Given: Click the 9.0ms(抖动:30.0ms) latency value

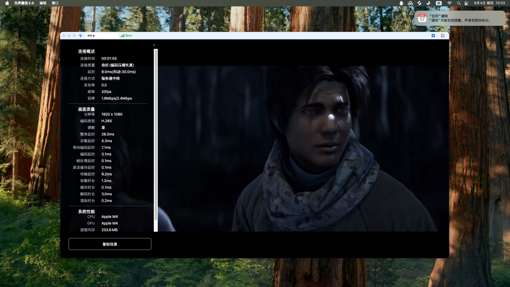Looking at the screenshot, I should coord(119,72).
